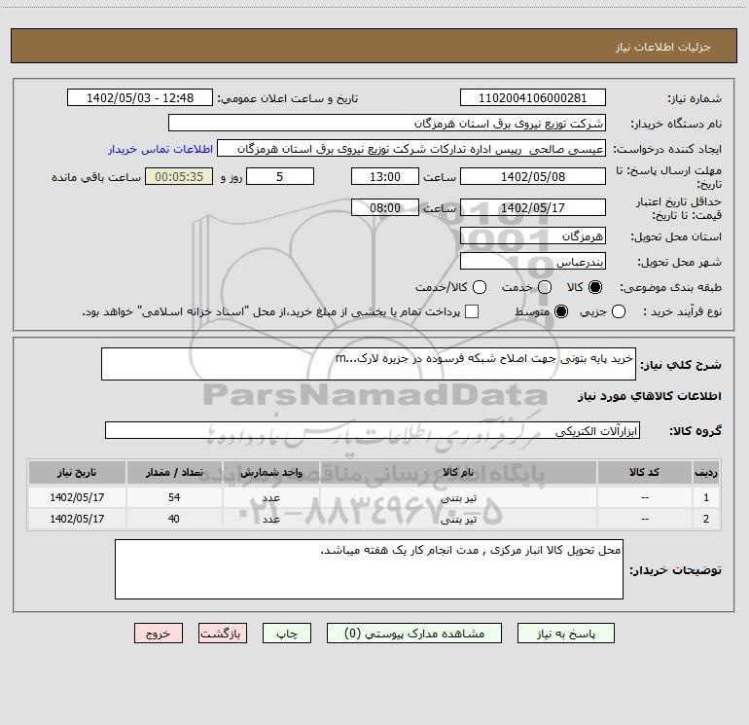Click date 1402/05/17 in row 1
Viewport: 749px width, 725px height.
coord(77,497)
